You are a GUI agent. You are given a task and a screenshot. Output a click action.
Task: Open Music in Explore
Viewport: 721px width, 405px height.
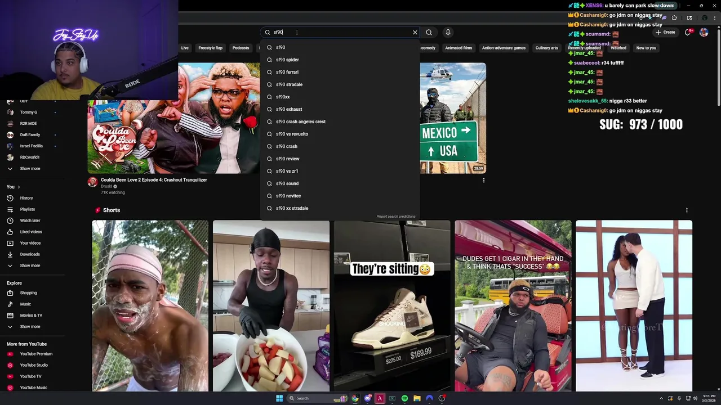32,304
